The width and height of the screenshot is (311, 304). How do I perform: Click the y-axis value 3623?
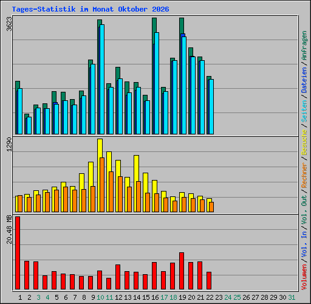9,24
